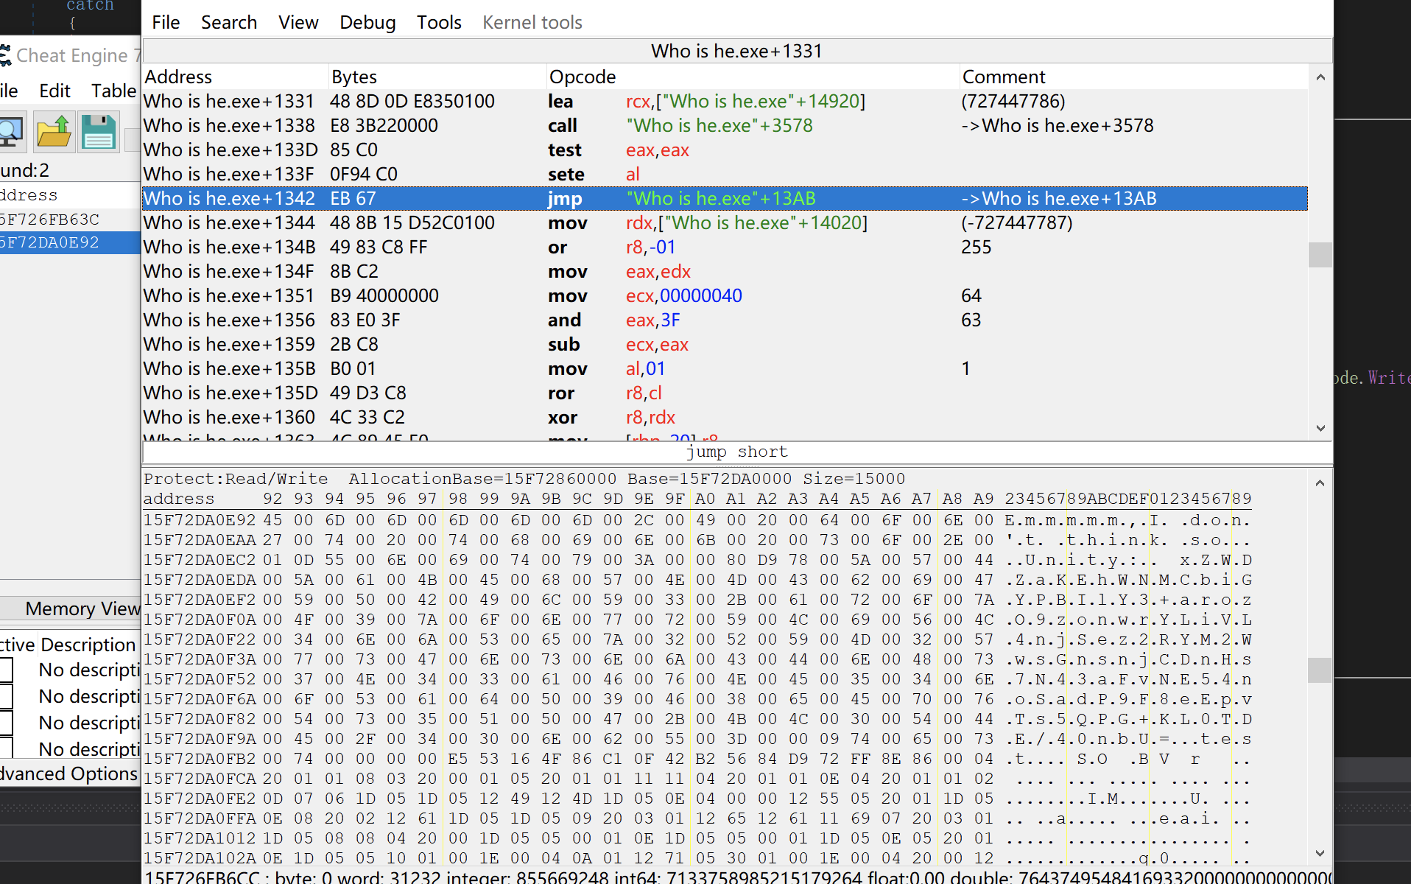Click the Comment column header
The image size is (1411, 884).
coord(1134,77)
